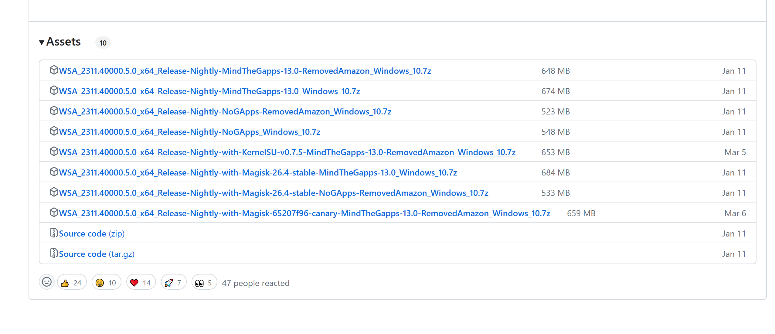
Task: Open the add reaction smiley picker
Action: click(x=47, y=282)
